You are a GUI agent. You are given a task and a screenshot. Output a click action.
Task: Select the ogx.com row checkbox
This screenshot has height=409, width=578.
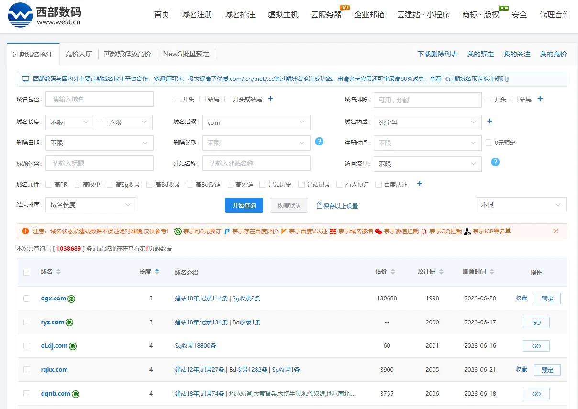click(27, 298)
